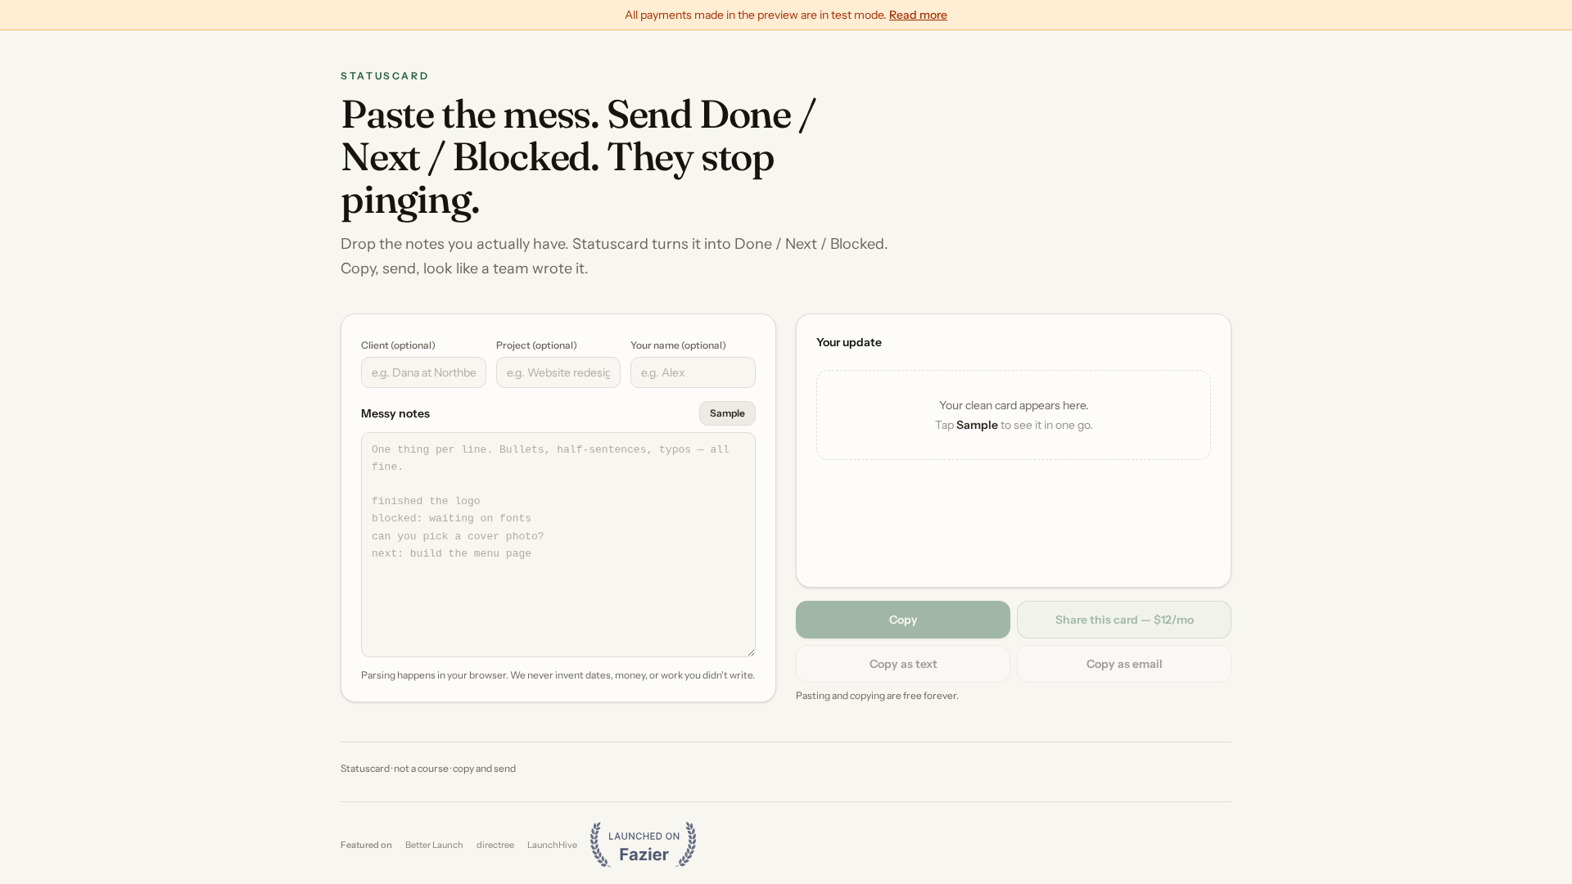Click the 'Drop the notes you actually have' subtitle

coord(614,256)
